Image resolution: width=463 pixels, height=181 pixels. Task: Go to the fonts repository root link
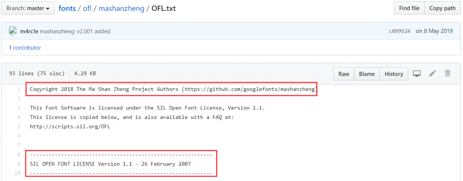(67, 8)
